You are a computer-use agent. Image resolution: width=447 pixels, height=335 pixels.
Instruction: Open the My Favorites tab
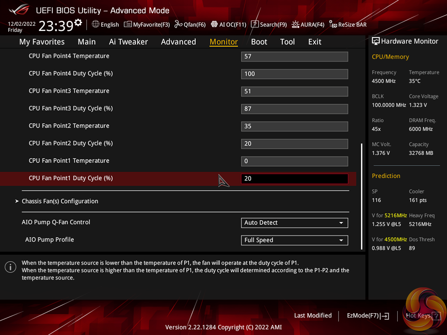tap(42, 42)
